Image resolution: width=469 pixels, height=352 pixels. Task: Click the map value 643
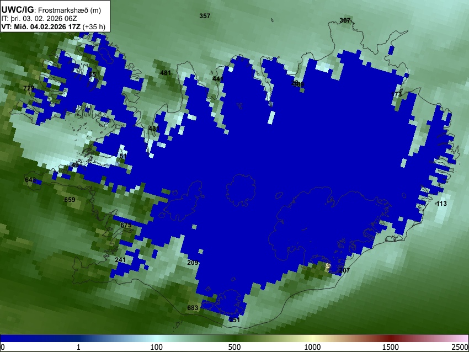coord(30,180)
